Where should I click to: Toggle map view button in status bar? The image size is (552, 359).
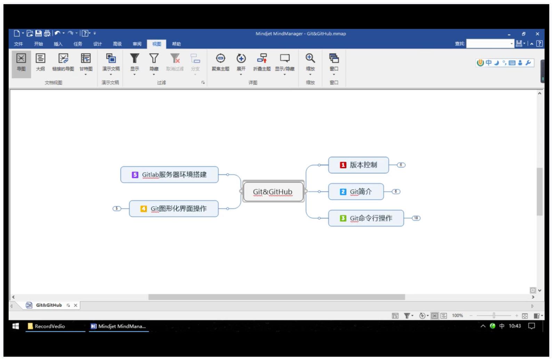pos(435,316)
